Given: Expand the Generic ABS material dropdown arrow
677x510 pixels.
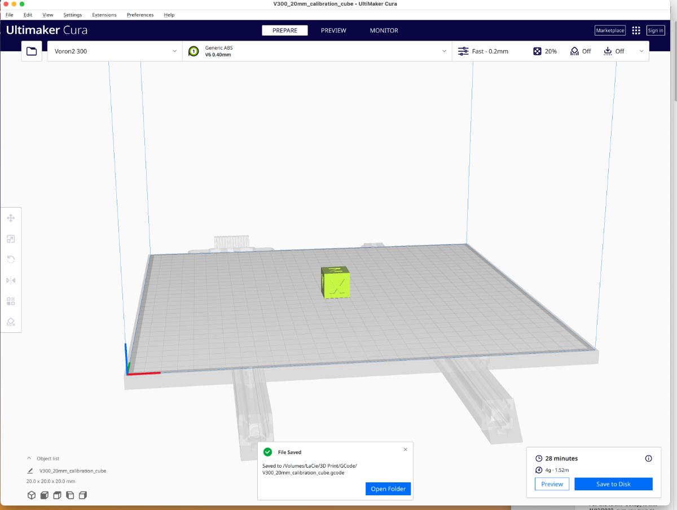Looking at the screenshot, I should pyautogui.click(x=444, y=51).
